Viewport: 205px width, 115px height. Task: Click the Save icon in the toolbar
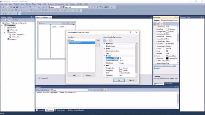[x=14, y=7]
